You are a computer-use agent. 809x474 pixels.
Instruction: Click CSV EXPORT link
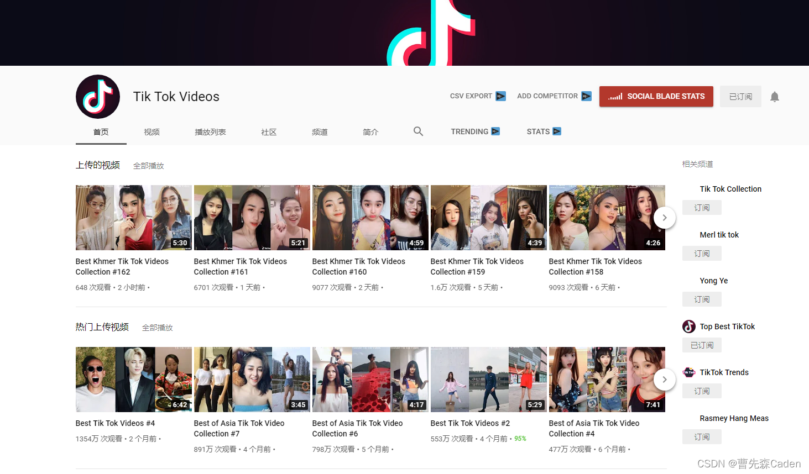point(471,96)
